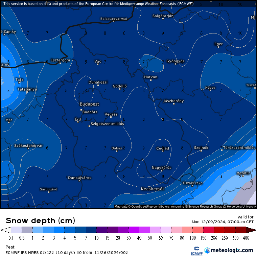Pick legend swatch between 2 and 3

point(48,230)
